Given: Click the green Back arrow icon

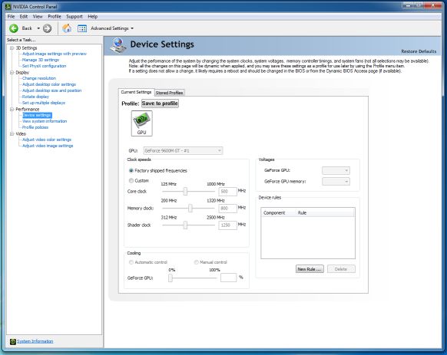Looking at the screenshot, I should pos(14,28).
